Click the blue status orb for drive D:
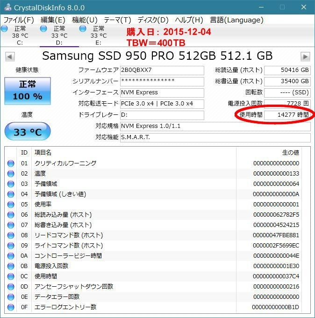The image size is (315, 318). pos(43,28)
